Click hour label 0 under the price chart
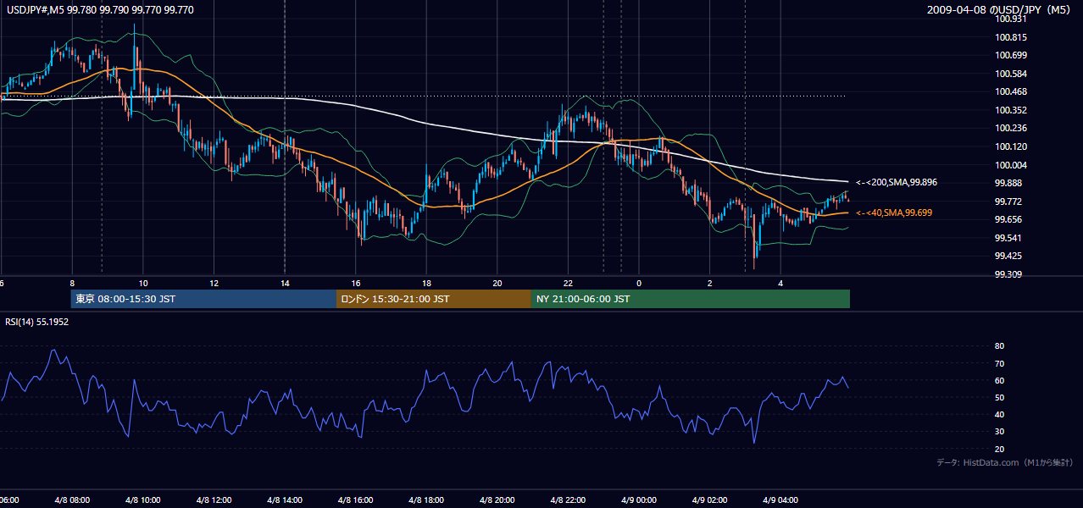 click(640, 283)
